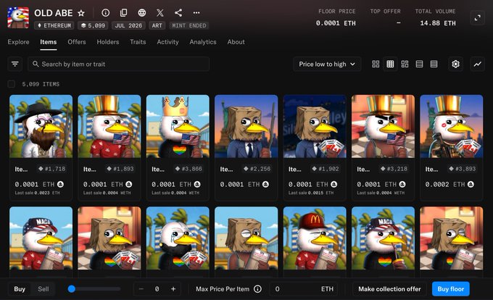The width and height of the screenshot is (493, 300).
Task: Switch to compact grid view
Action: (x=390, y=64)
